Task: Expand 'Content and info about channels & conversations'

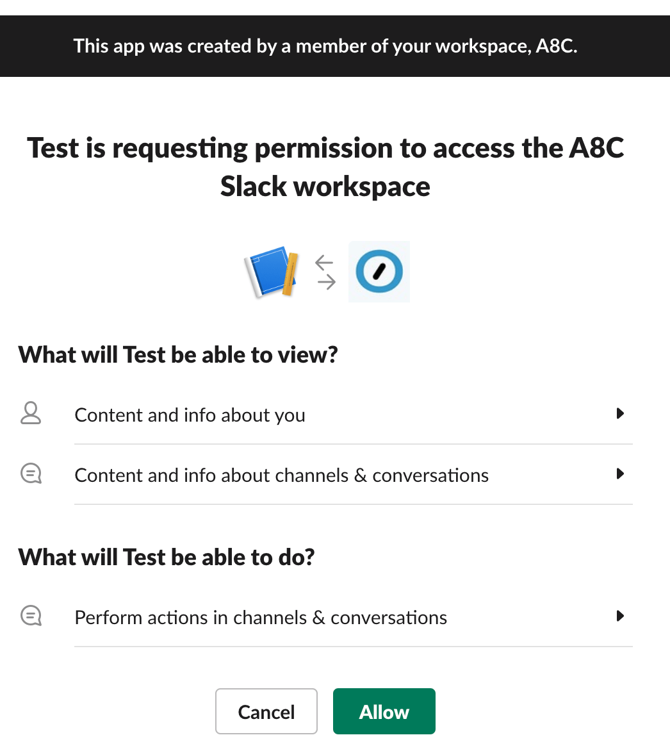Action: [x=620, y=474]
